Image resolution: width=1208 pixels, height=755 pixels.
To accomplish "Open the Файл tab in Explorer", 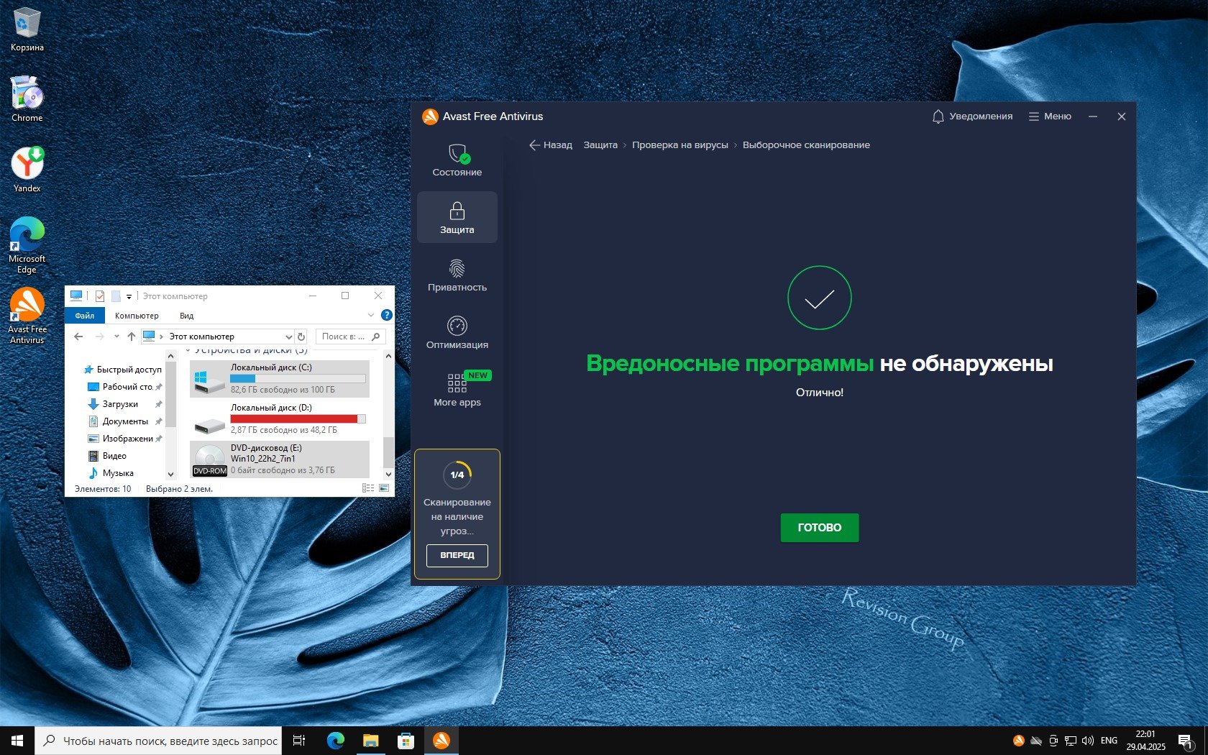I will 85,316.
